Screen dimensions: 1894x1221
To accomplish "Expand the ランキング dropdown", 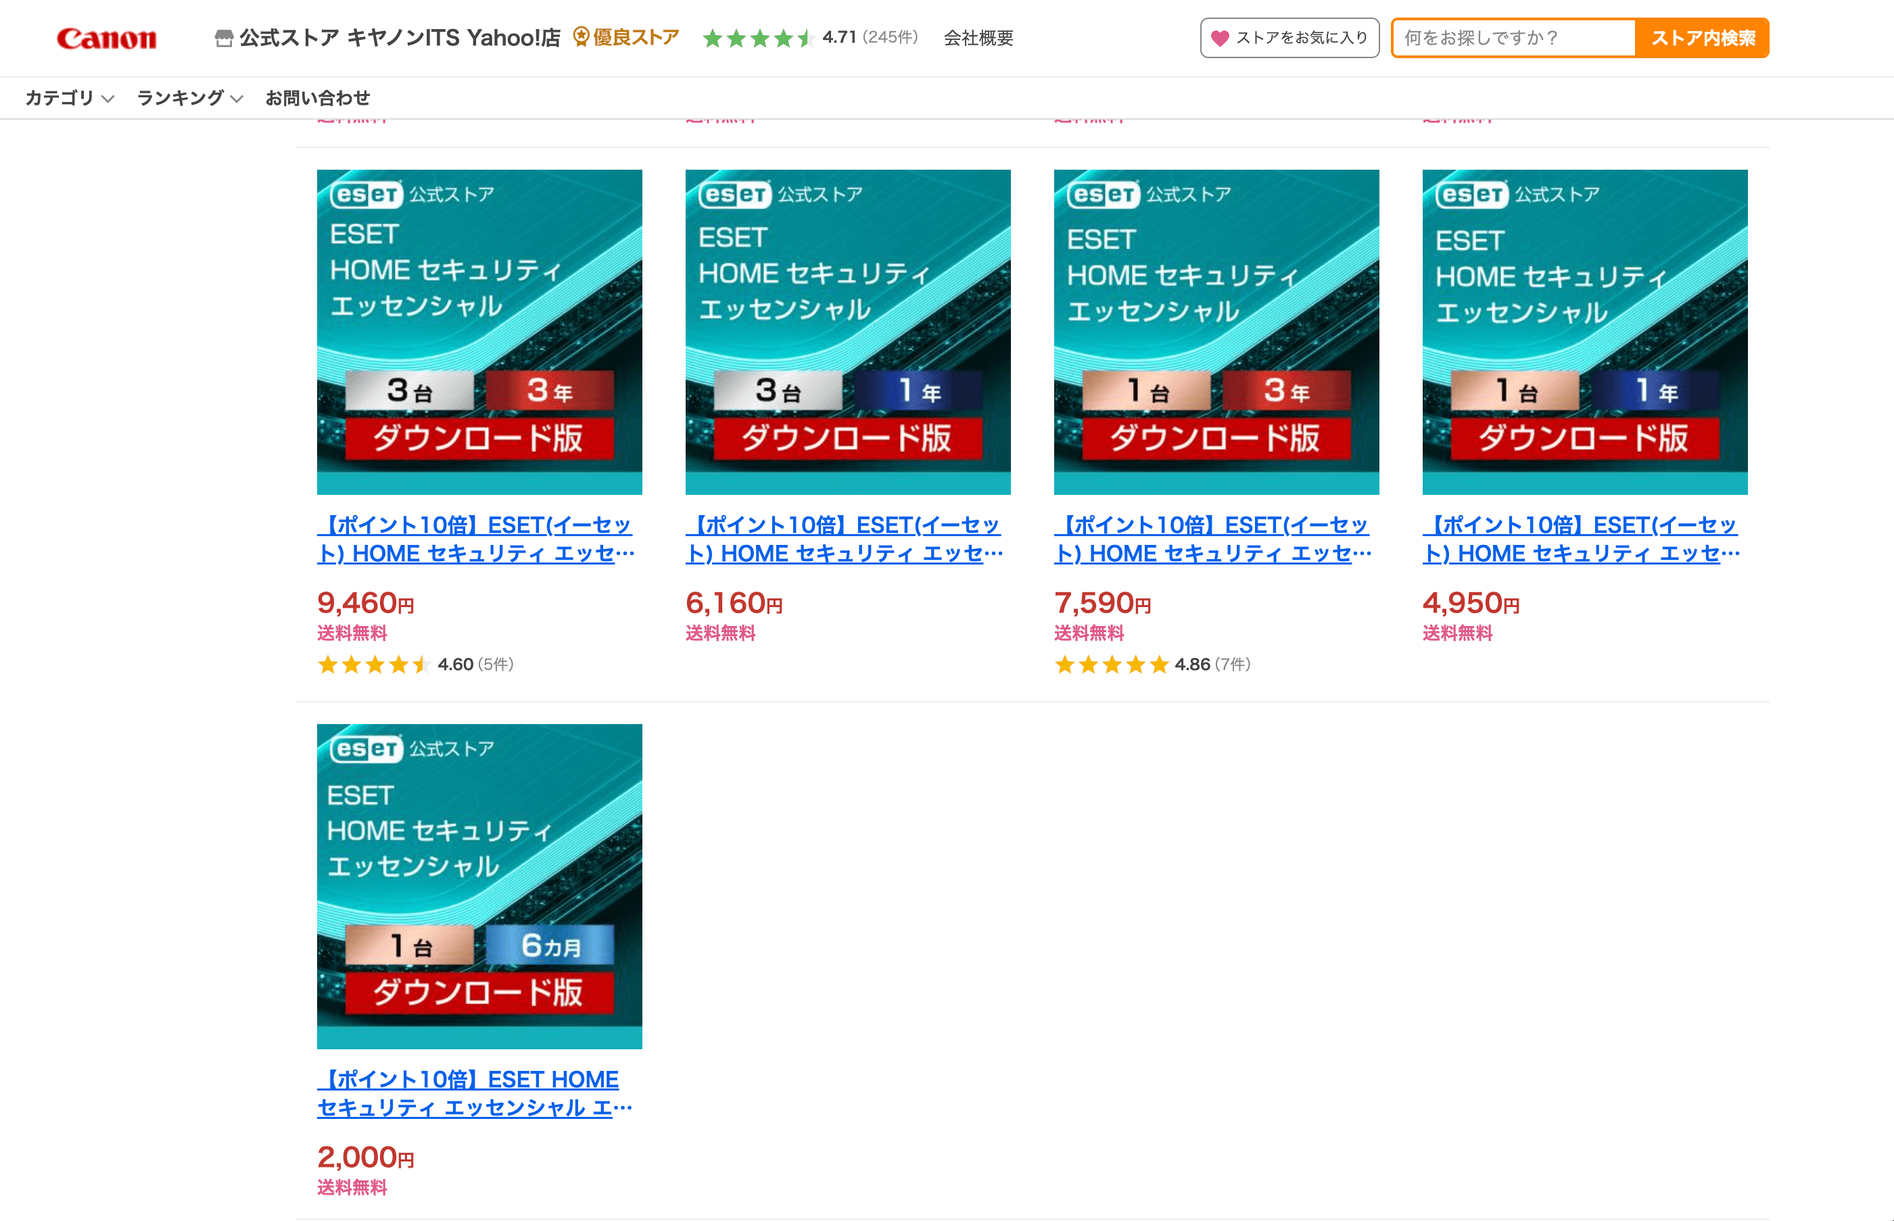I will (189, 98).
